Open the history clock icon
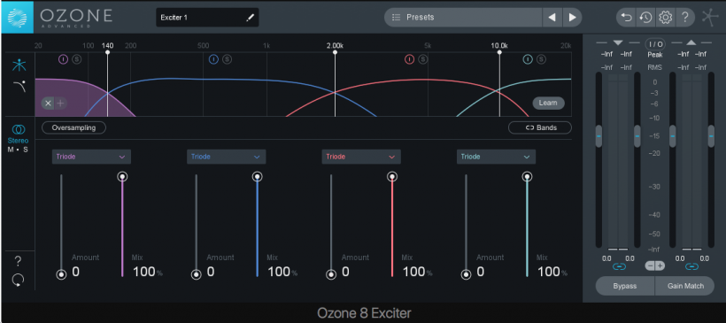The image size is (726, 323). coord(645,18)
